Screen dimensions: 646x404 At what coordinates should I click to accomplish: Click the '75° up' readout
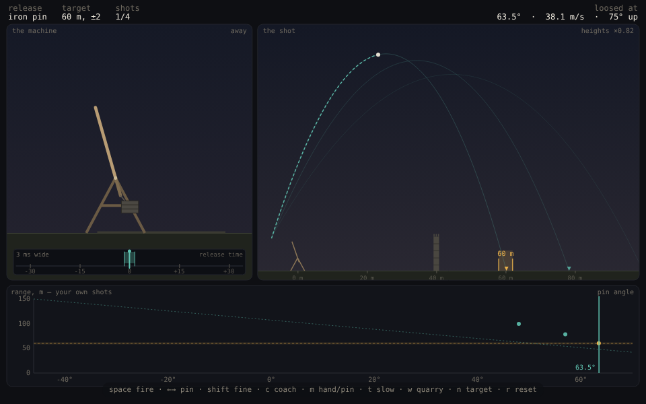623,17
